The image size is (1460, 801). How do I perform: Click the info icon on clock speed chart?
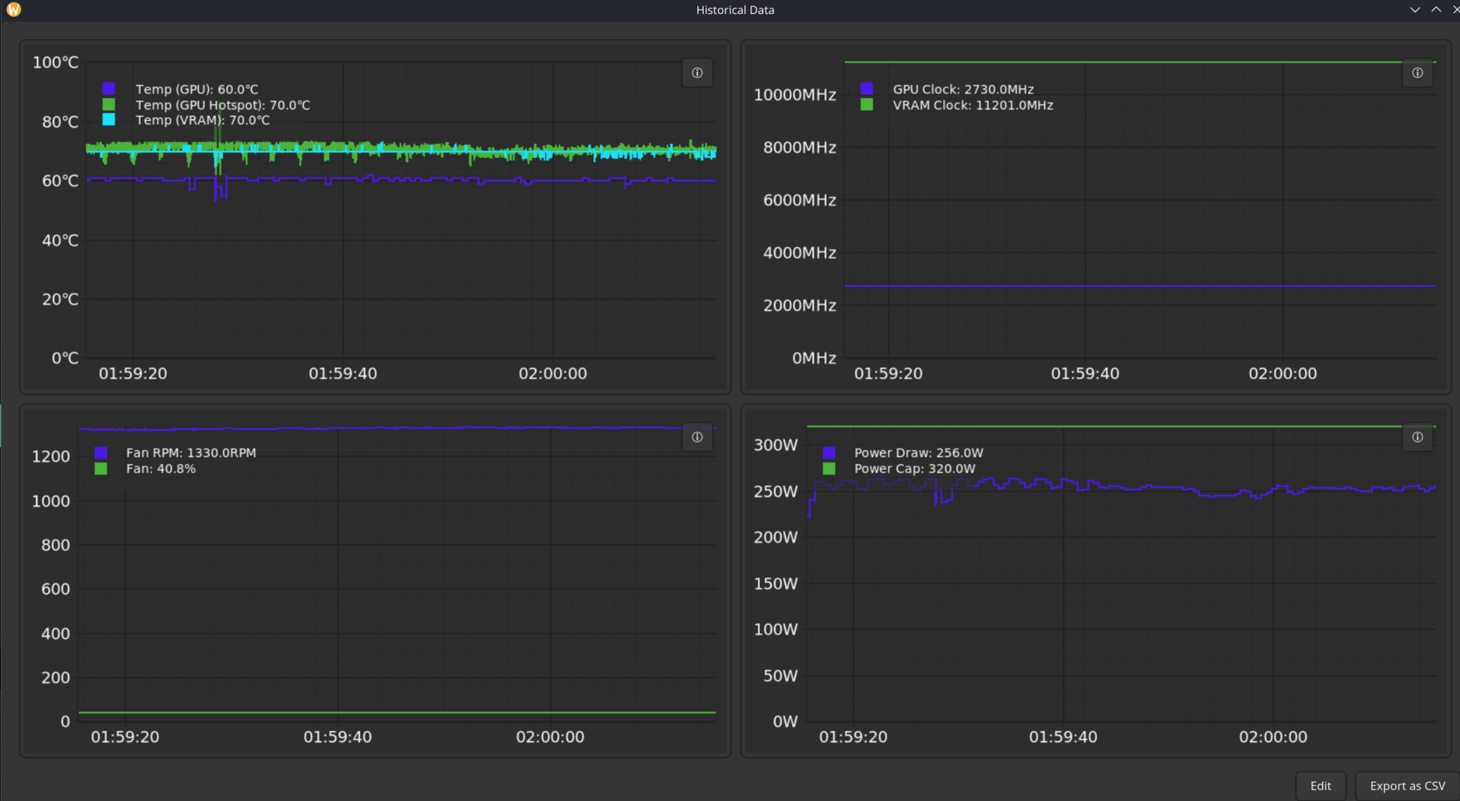pos(1417,73)
